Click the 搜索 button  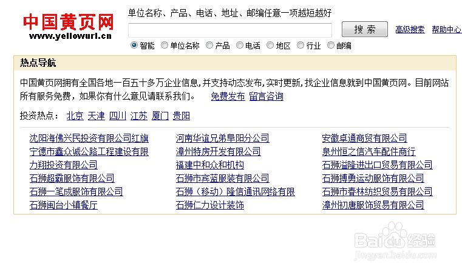(365, 29)
